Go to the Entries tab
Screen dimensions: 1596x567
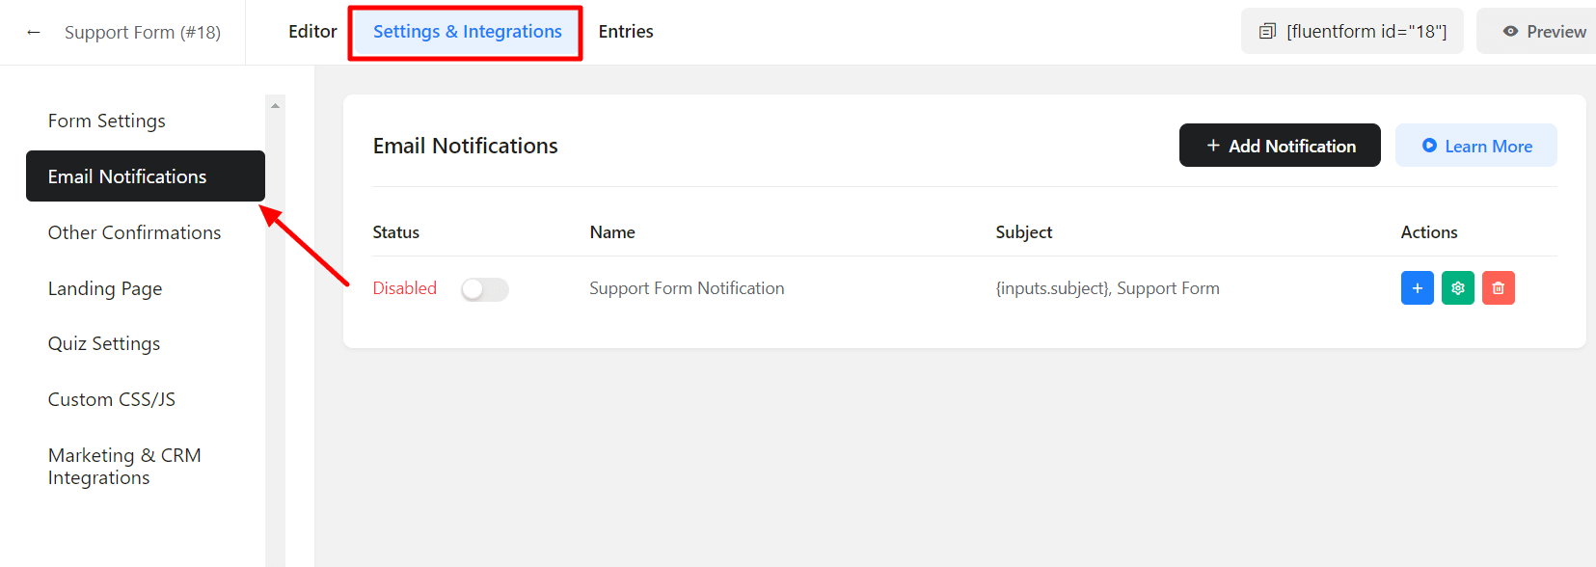626,32
